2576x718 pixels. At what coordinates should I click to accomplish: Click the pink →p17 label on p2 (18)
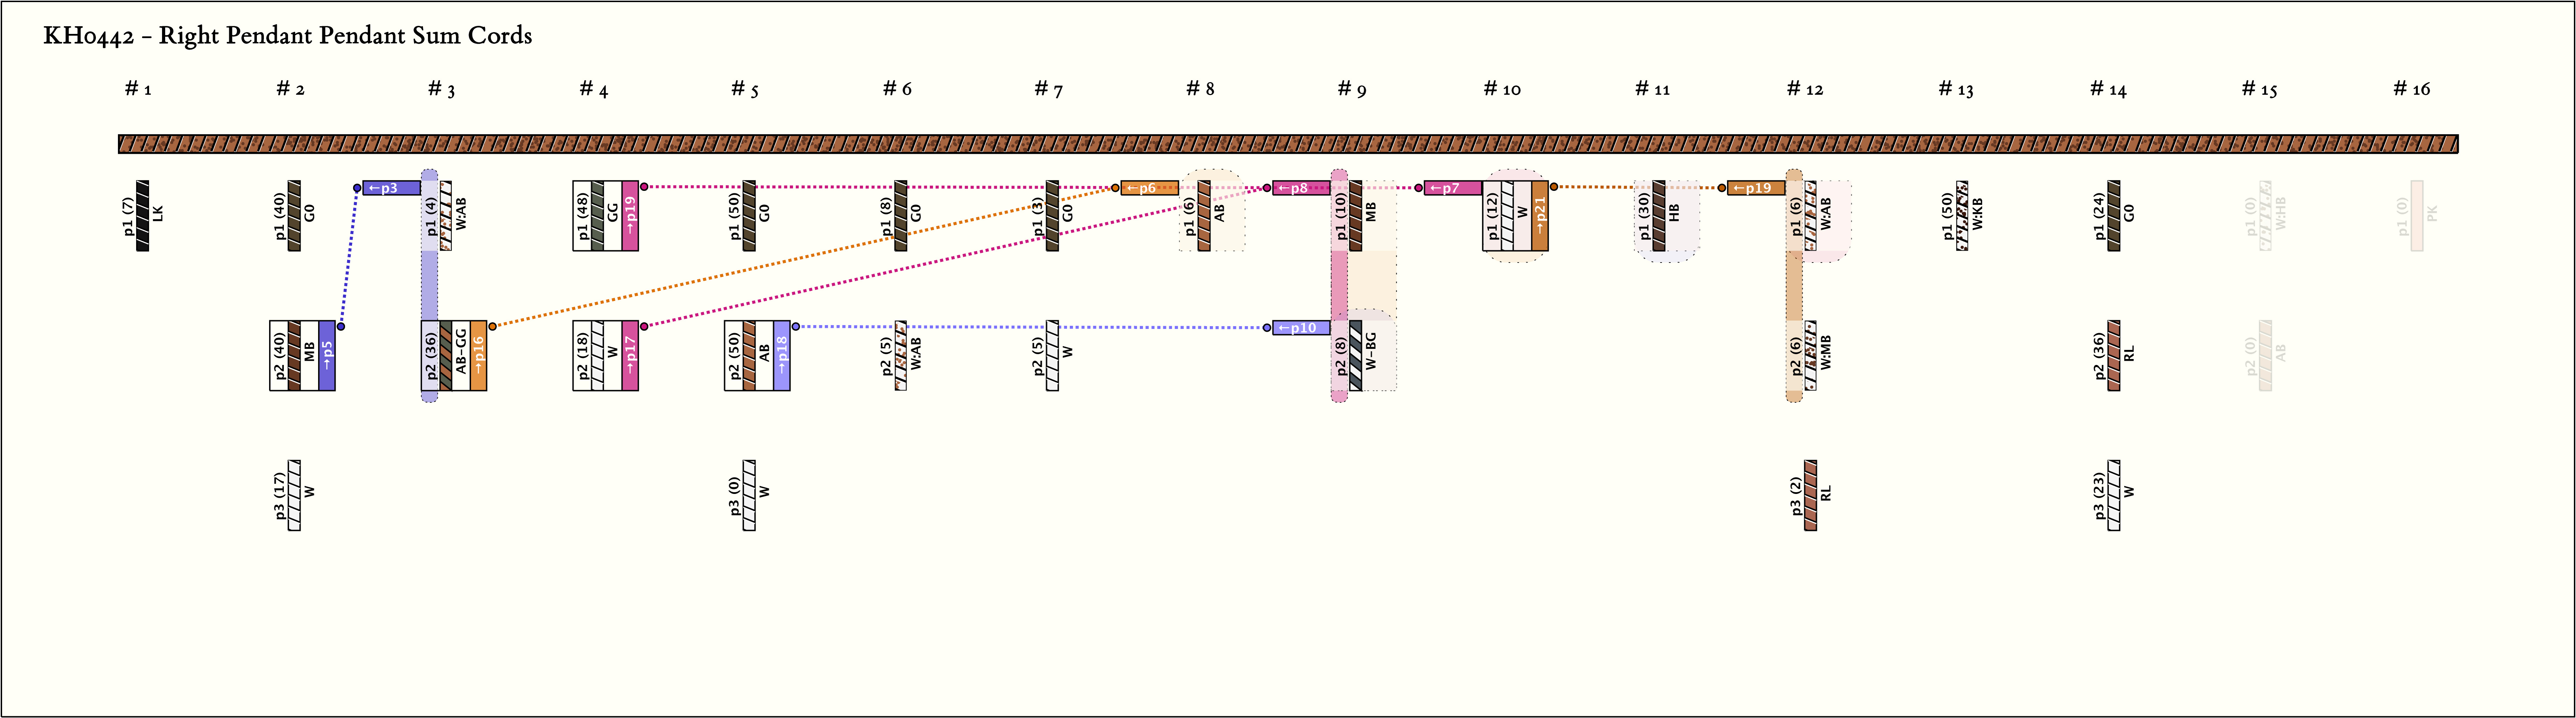[630, 356]
